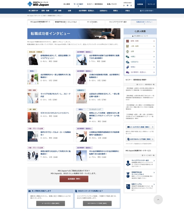Open the MS-Japan logo homepage link
Screen dimensions: 184x211
(38, 4)
